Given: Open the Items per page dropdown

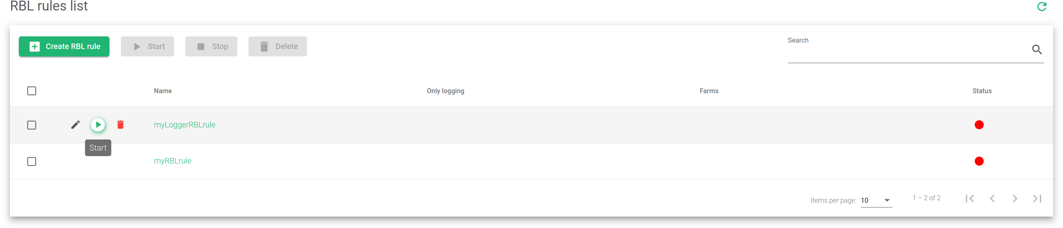Looking at the screenshot, I should (876, 201).
